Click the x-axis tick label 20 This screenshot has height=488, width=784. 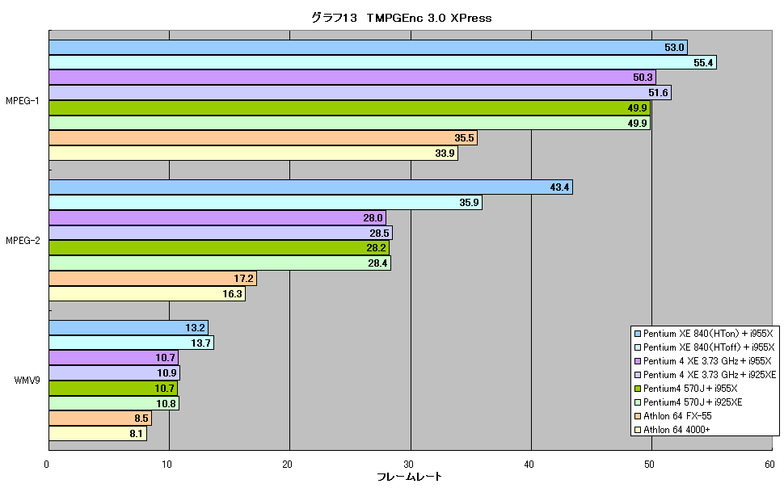[287, 465]
